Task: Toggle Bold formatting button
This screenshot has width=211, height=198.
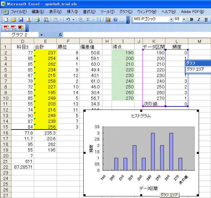Action: click(x=191, y=20)
